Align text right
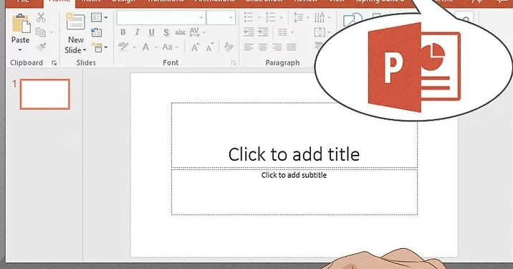Screen dimensions: 513x269 (277, 47)
